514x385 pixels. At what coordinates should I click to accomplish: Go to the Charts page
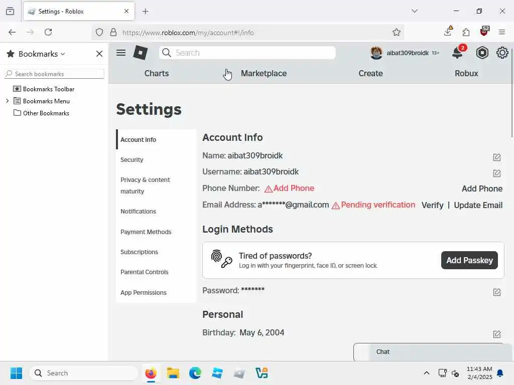pos(157,73)
